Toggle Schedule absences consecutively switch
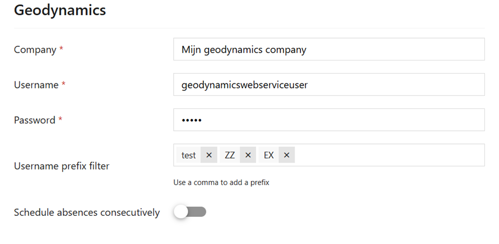This screenshot has height=244, width=499. pyautogui.click(x=190, y=212)
